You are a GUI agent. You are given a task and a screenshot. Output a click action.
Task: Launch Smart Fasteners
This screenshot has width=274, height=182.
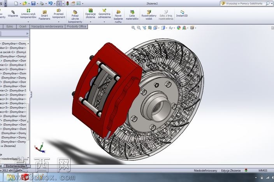pos(44,15)
